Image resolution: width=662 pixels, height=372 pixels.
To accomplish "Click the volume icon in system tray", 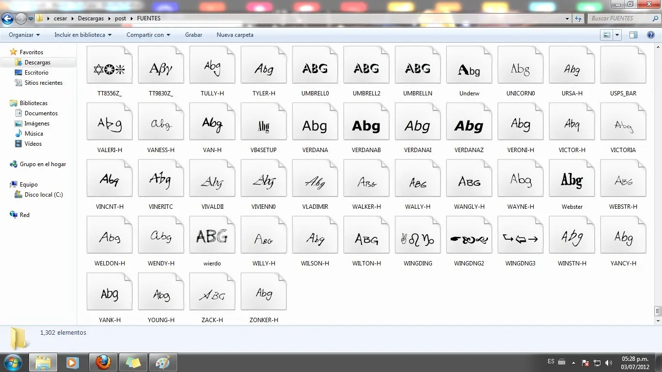I will point(608,363).
